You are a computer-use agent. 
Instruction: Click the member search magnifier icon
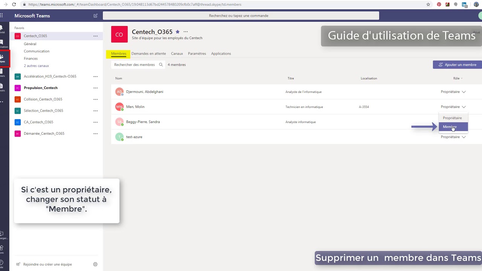(x=161, y=65)
